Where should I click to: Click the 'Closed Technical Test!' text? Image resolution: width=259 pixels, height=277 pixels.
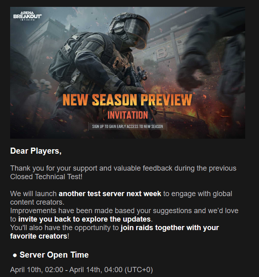tap(46, 177)
